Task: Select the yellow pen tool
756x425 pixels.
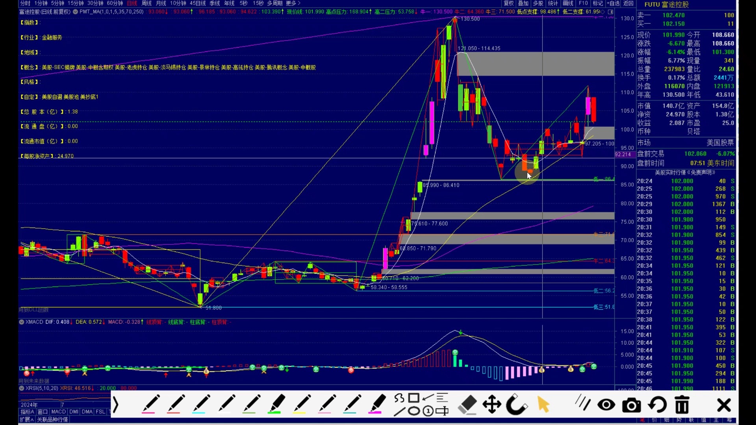Action: click(302, 404)
